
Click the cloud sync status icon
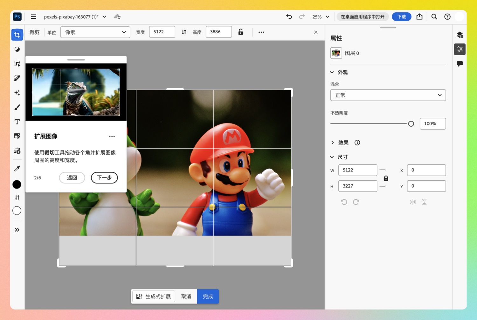[x=117, y=17]
